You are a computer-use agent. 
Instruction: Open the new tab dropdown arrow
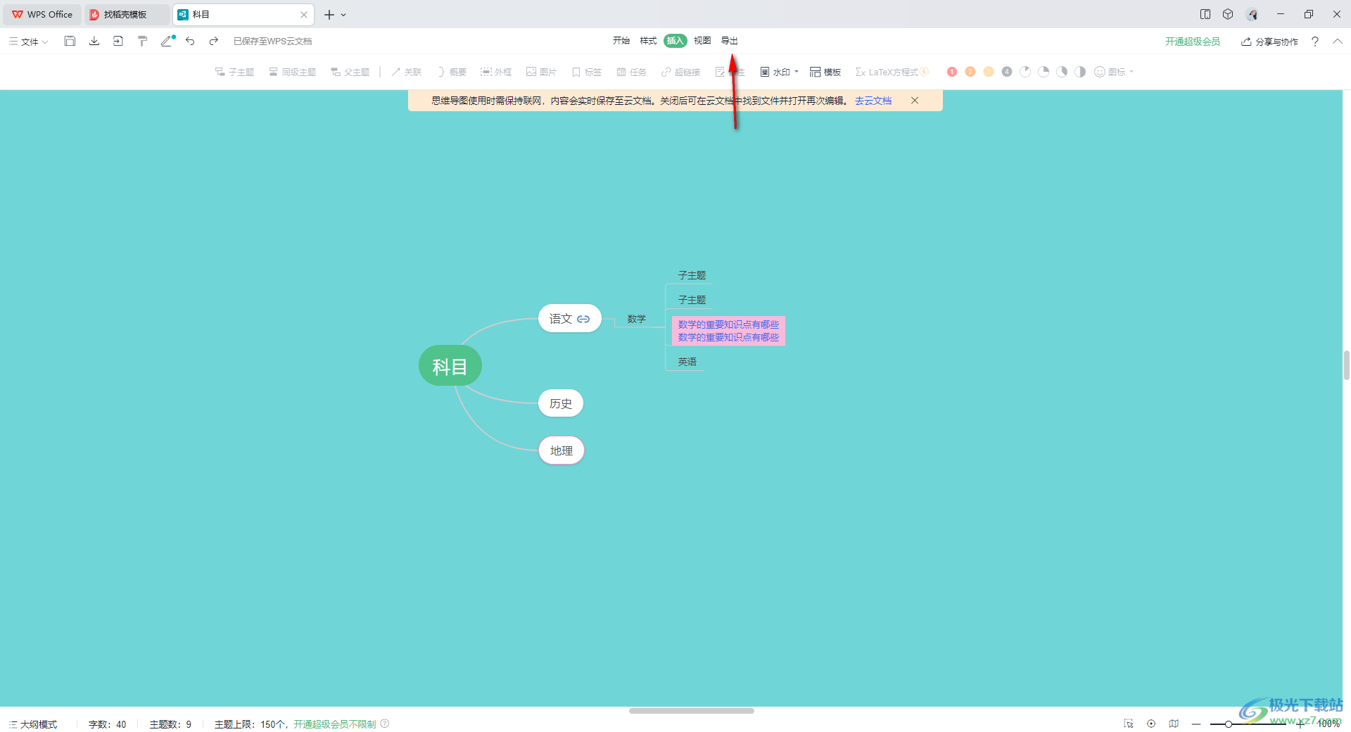(343, 14)
